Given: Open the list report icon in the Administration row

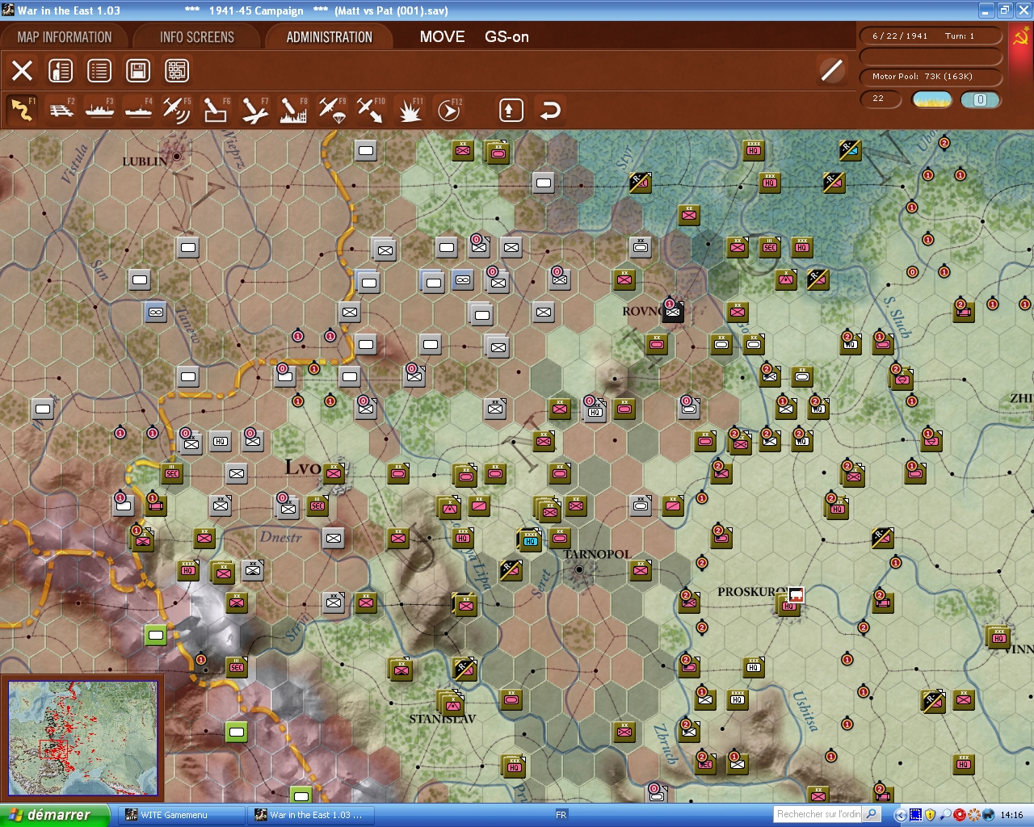Looking at the screenshot, I should [99, 70].
